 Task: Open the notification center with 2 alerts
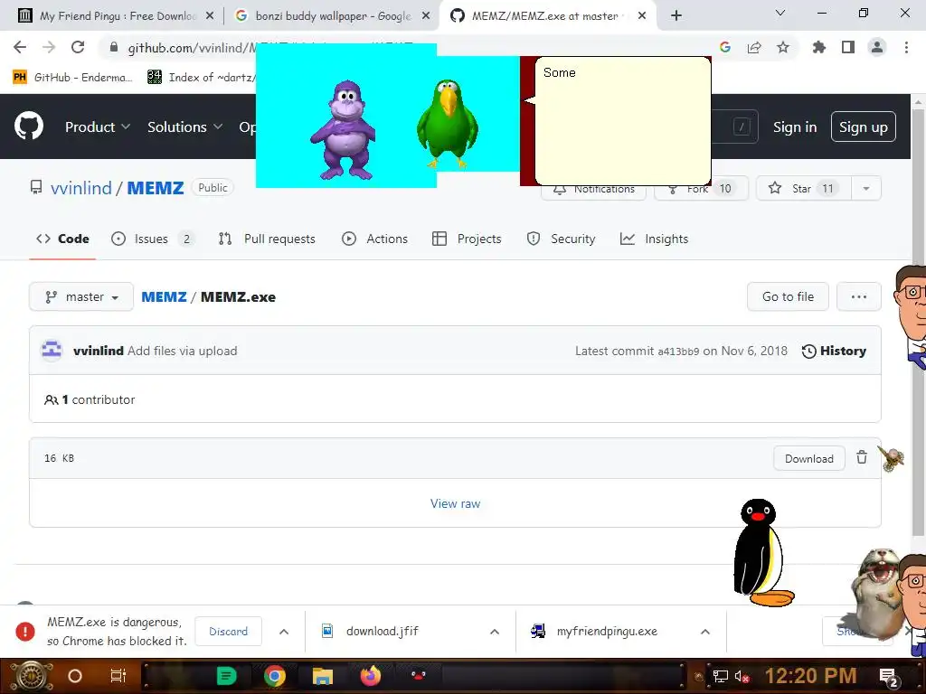click(x=889, y=678)
